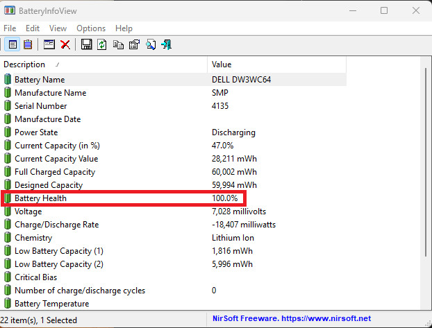
Task: Click the Exit door toolbar icon
Action: tap(167, 44)
